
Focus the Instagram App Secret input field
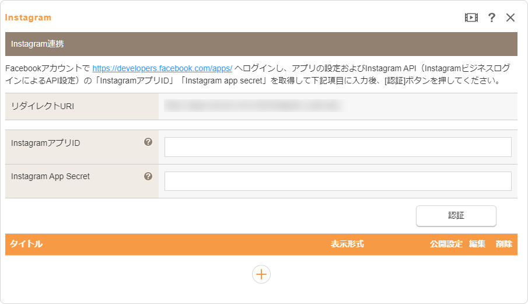pos(338,181)
